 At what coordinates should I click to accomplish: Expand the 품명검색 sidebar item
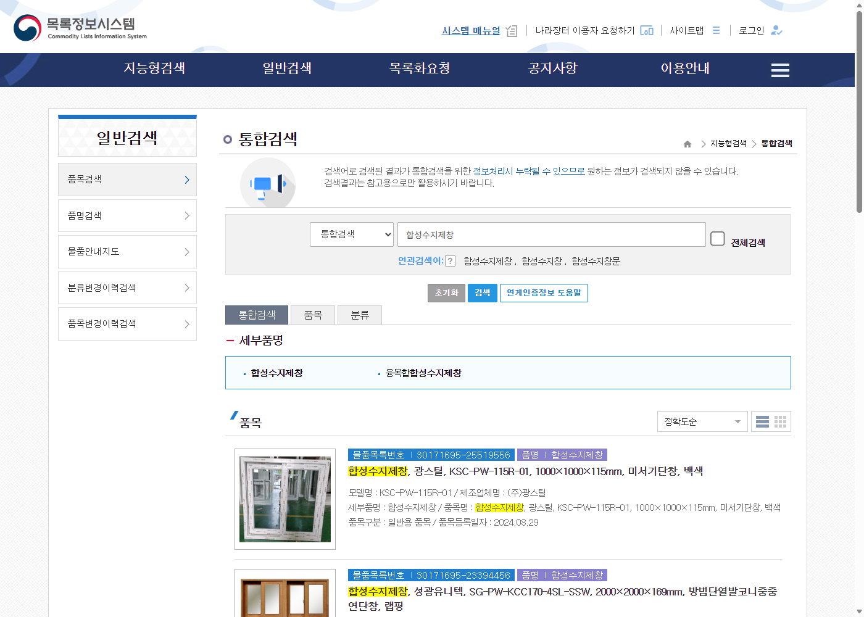tap(127, 215)
